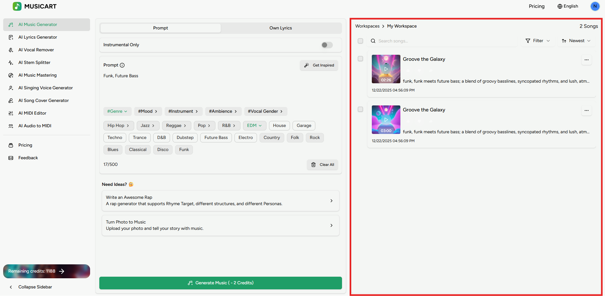The image size is (605, 296).
Task: Open options menu for first Groove the Galaxy
Action: coord(586,60)
